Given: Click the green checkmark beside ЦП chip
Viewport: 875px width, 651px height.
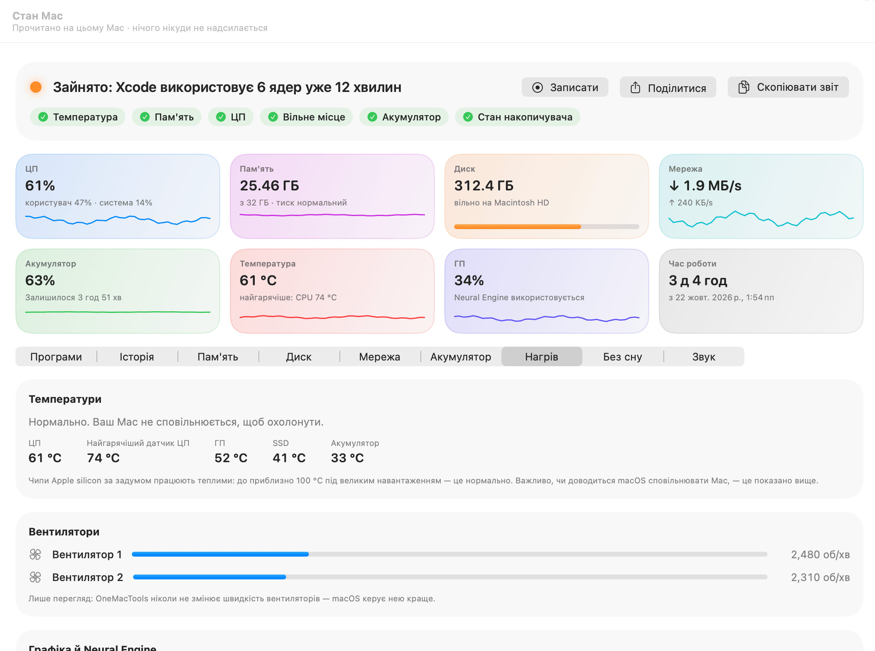Looking at the screenshot, I should click(x=221, y=117).
